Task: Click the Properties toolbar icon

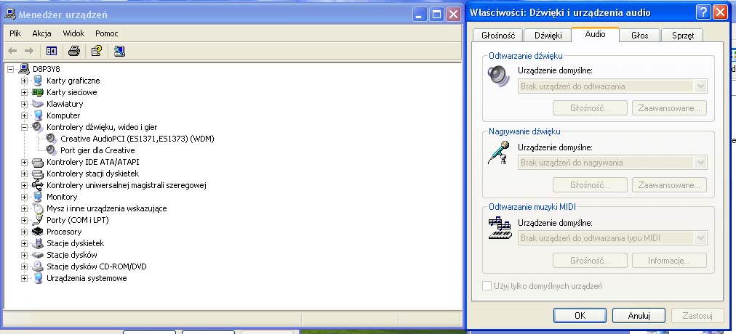Action: coord(51,51)
